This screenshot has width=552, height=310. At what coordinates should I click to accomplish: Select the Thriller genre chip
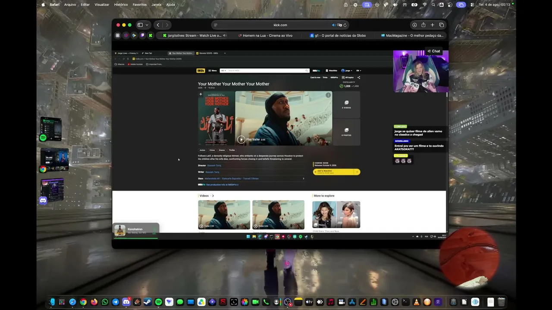[x=232, y=150]
